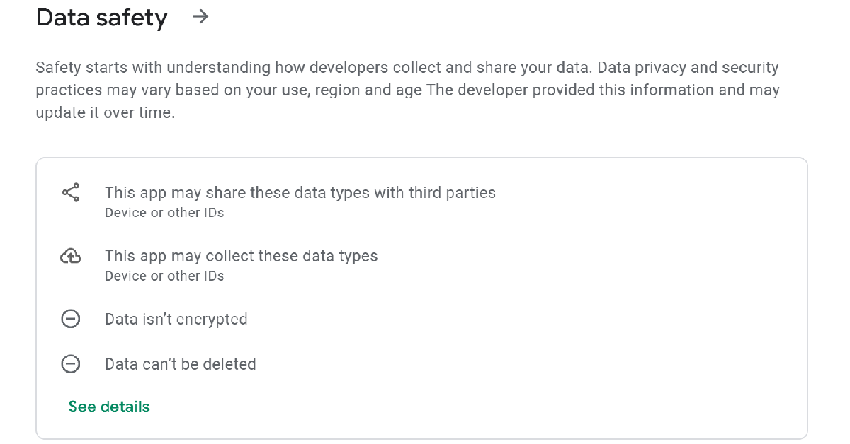Viewport: 850px width, 444px height.
Task: Click the "update it over time" text
Action: tap(104, 113)
